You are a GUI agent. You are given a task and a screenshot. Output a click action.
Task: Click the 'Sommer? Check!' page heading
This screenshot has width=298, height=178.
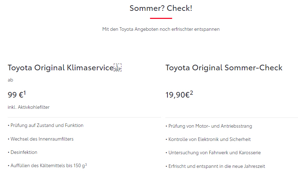point(161,8)
